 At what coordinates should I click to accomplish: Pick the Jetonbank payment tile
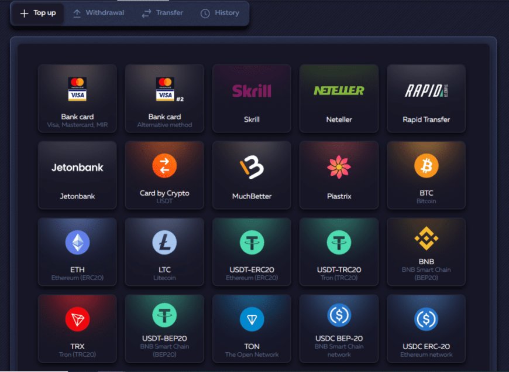(77, 175)
